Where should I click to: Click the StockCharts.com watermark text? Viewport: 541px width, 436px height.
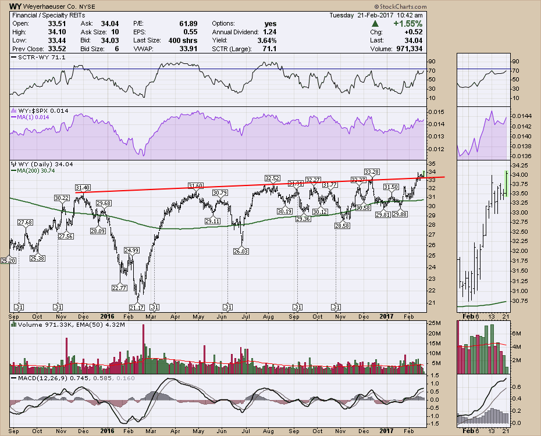pyautogui.click(x=400, y=6)
